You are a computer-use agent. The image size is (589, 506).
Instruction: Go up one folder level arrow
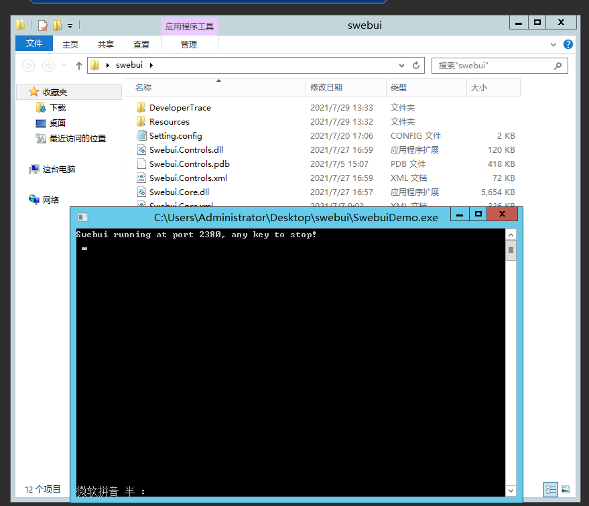(x=79, y=66)
